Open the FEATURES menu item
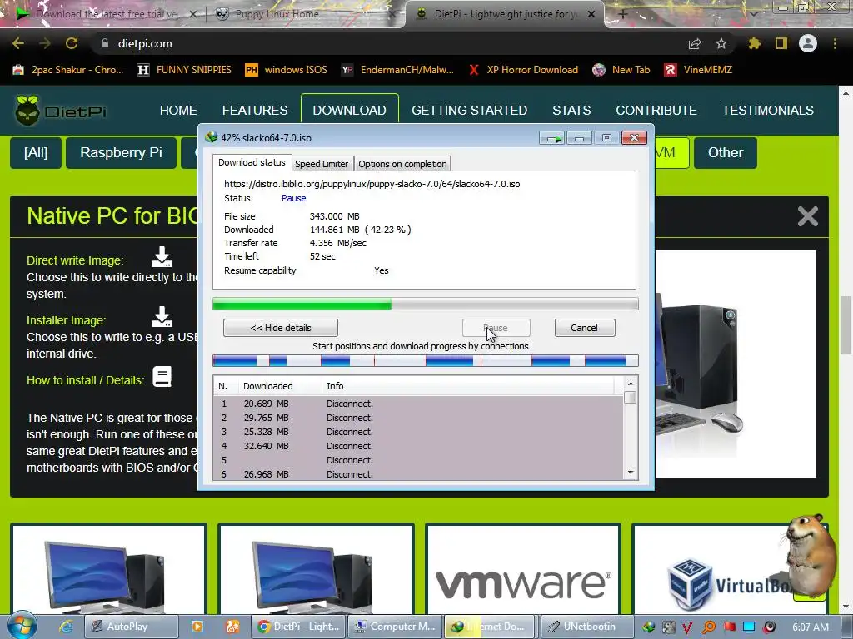Image resolution: width=853 pixels, height=639 pixels. (x=255, y=111)
